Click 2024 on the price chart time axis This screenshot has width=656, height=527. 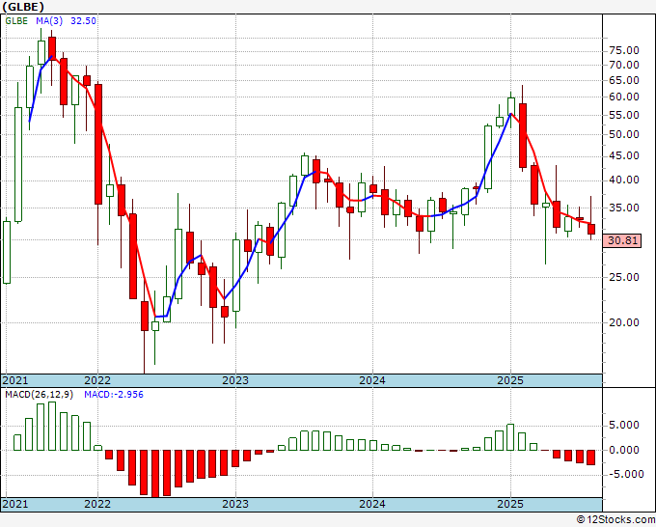pos(372,380)
